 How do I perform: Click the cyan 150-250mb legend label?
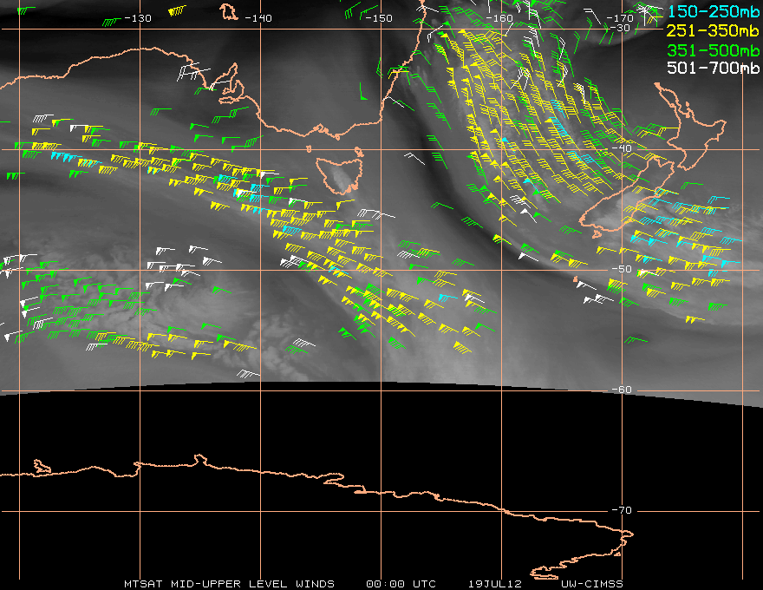[x=714, y=11]
